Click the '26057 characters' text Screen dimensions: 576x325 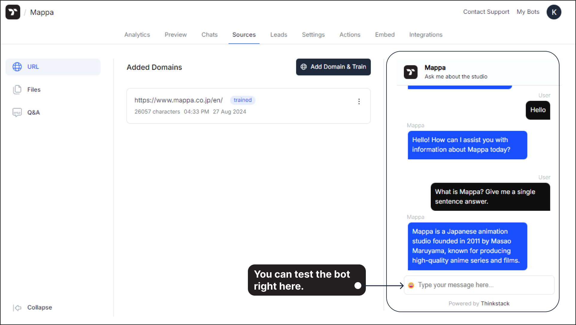[157, 112]
